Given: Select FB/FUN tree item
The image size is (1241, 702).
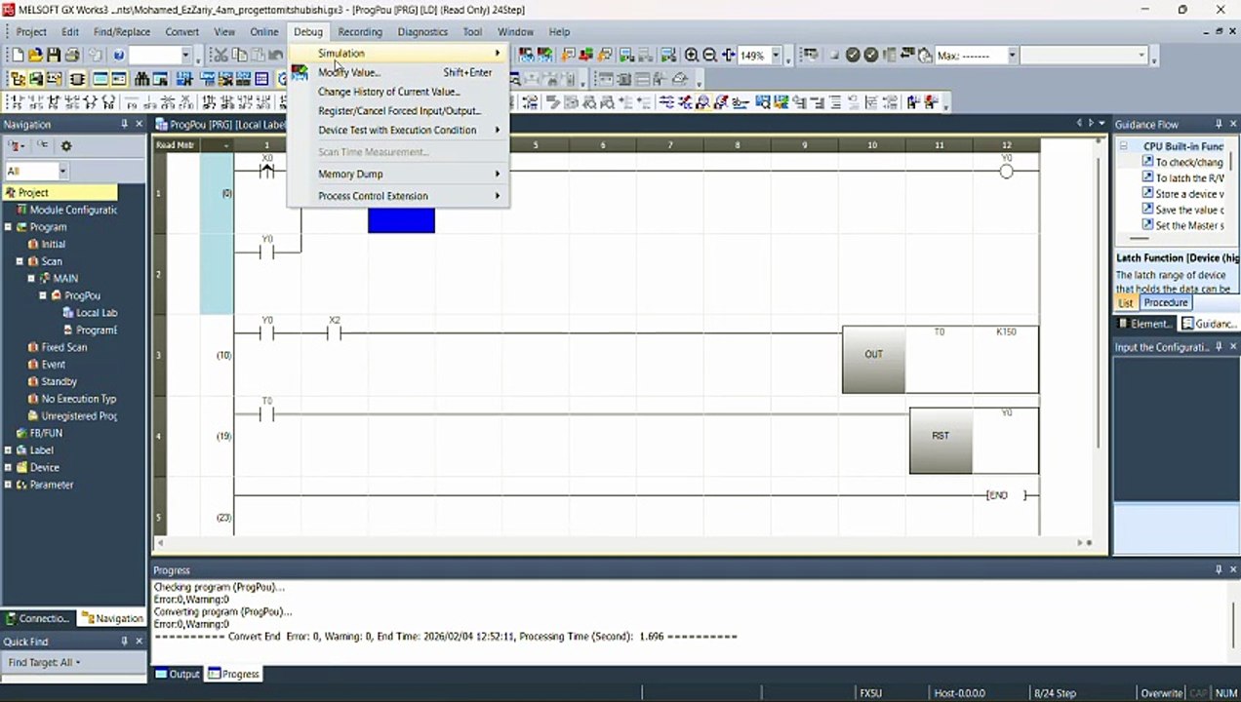Looking at the screenshot, I should coord(39,433).
